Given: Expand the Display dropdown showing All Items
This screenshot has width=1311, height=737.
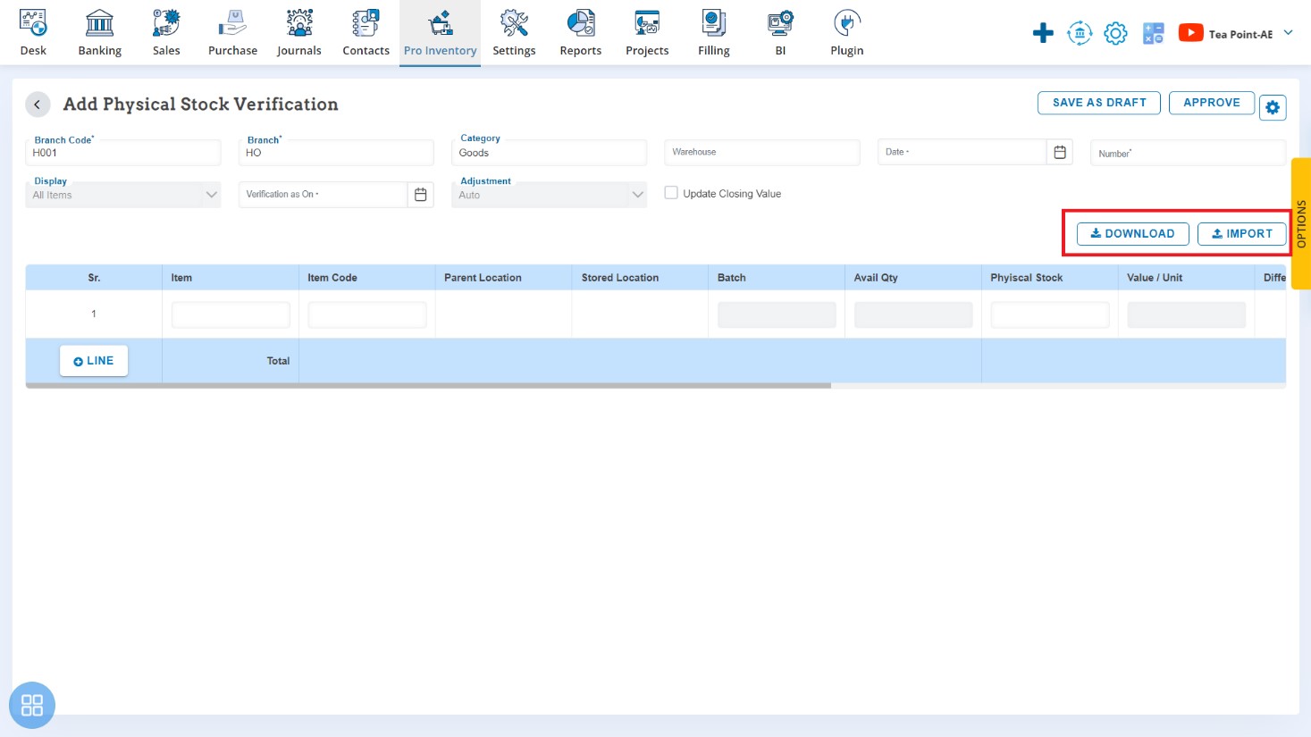Looking at the screenshot, I should point(211,195).
